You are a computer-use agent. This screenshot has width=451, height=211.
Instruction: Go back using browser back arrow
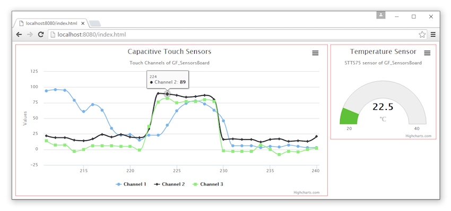coord(19,35)
